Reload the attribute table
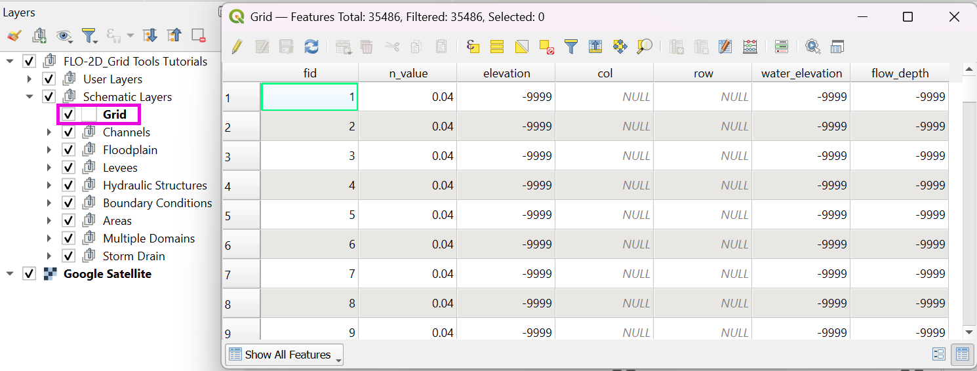The width and height of the screenshot is (977, 371). click(311, 47)
